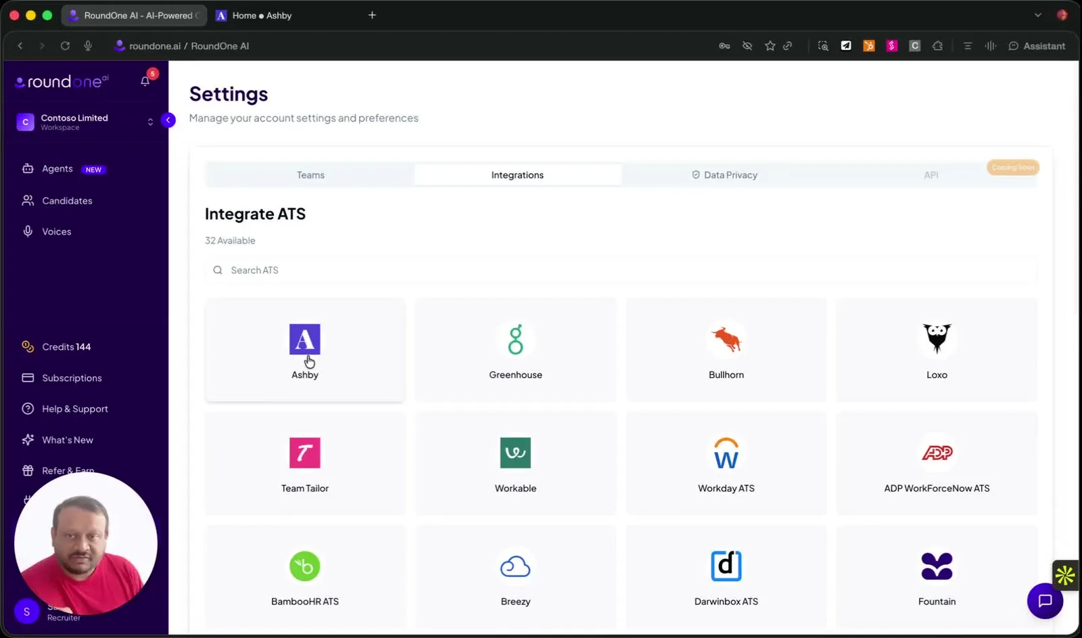Switch to the Teams tab
1082x638 pixels.
tap(310, 175)
